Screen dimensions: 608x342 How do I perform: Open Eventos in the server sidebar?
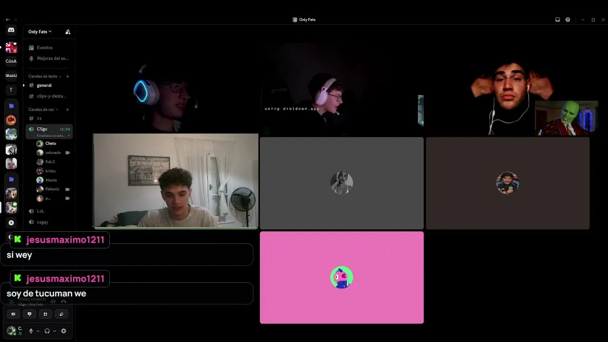point(49,47)
